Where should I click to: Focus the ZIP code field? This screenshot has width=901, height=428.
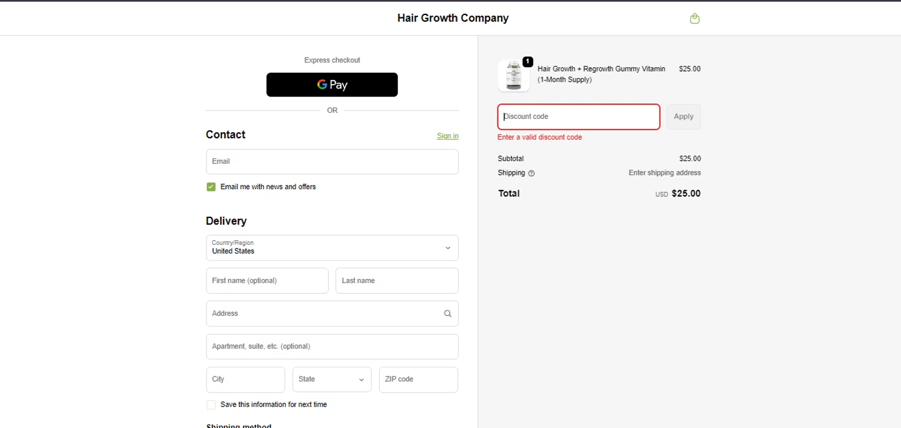coord(419,379)
